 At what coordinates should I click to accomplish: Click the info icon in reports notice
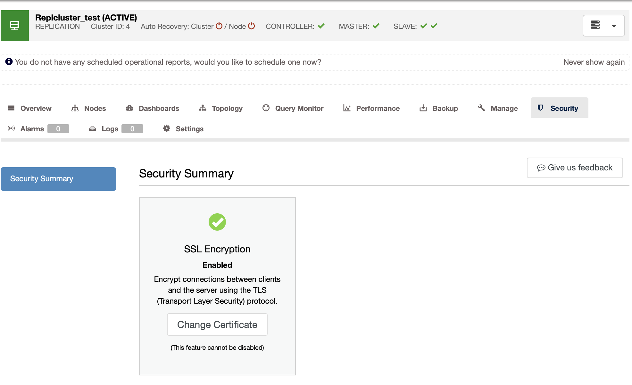click(x=9, y=61)
